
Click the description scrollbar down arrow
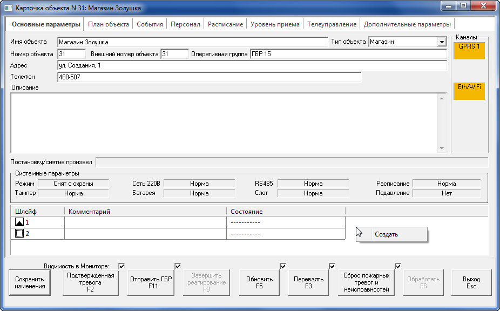click(442, 148)
